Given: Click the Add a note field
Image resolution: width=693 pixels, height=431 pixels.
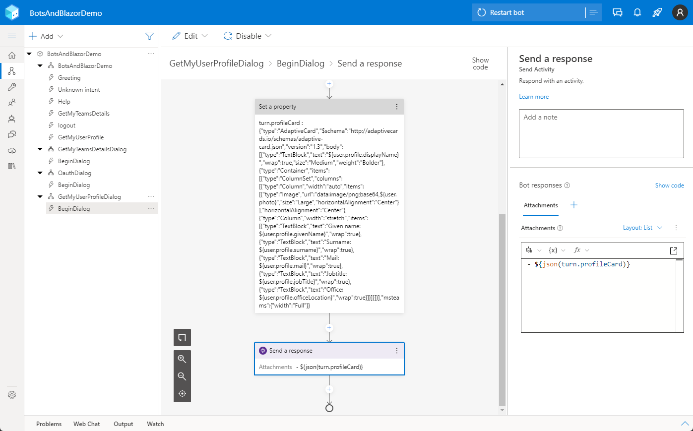Looking at the screenshot, I should (601, 133).
